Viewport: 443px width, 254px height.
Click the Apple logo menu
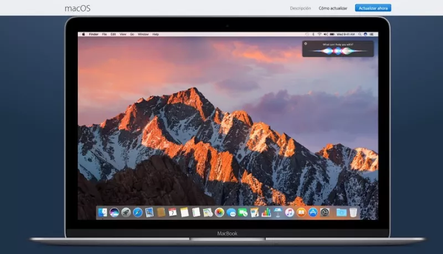point(84,34)
